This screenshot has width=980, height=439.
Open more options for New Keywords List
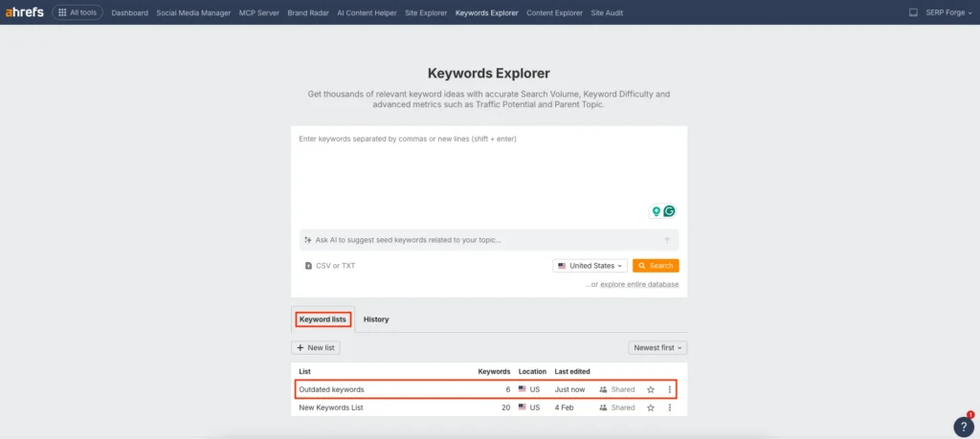[669, 407]
